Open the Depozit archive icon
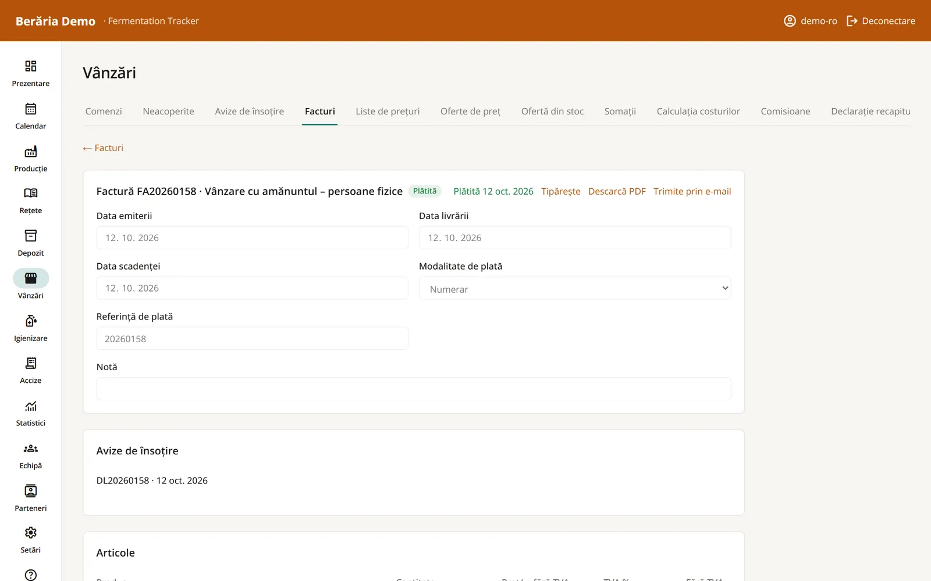Screen dimensions: 931x581 click(x=31, y=235)
